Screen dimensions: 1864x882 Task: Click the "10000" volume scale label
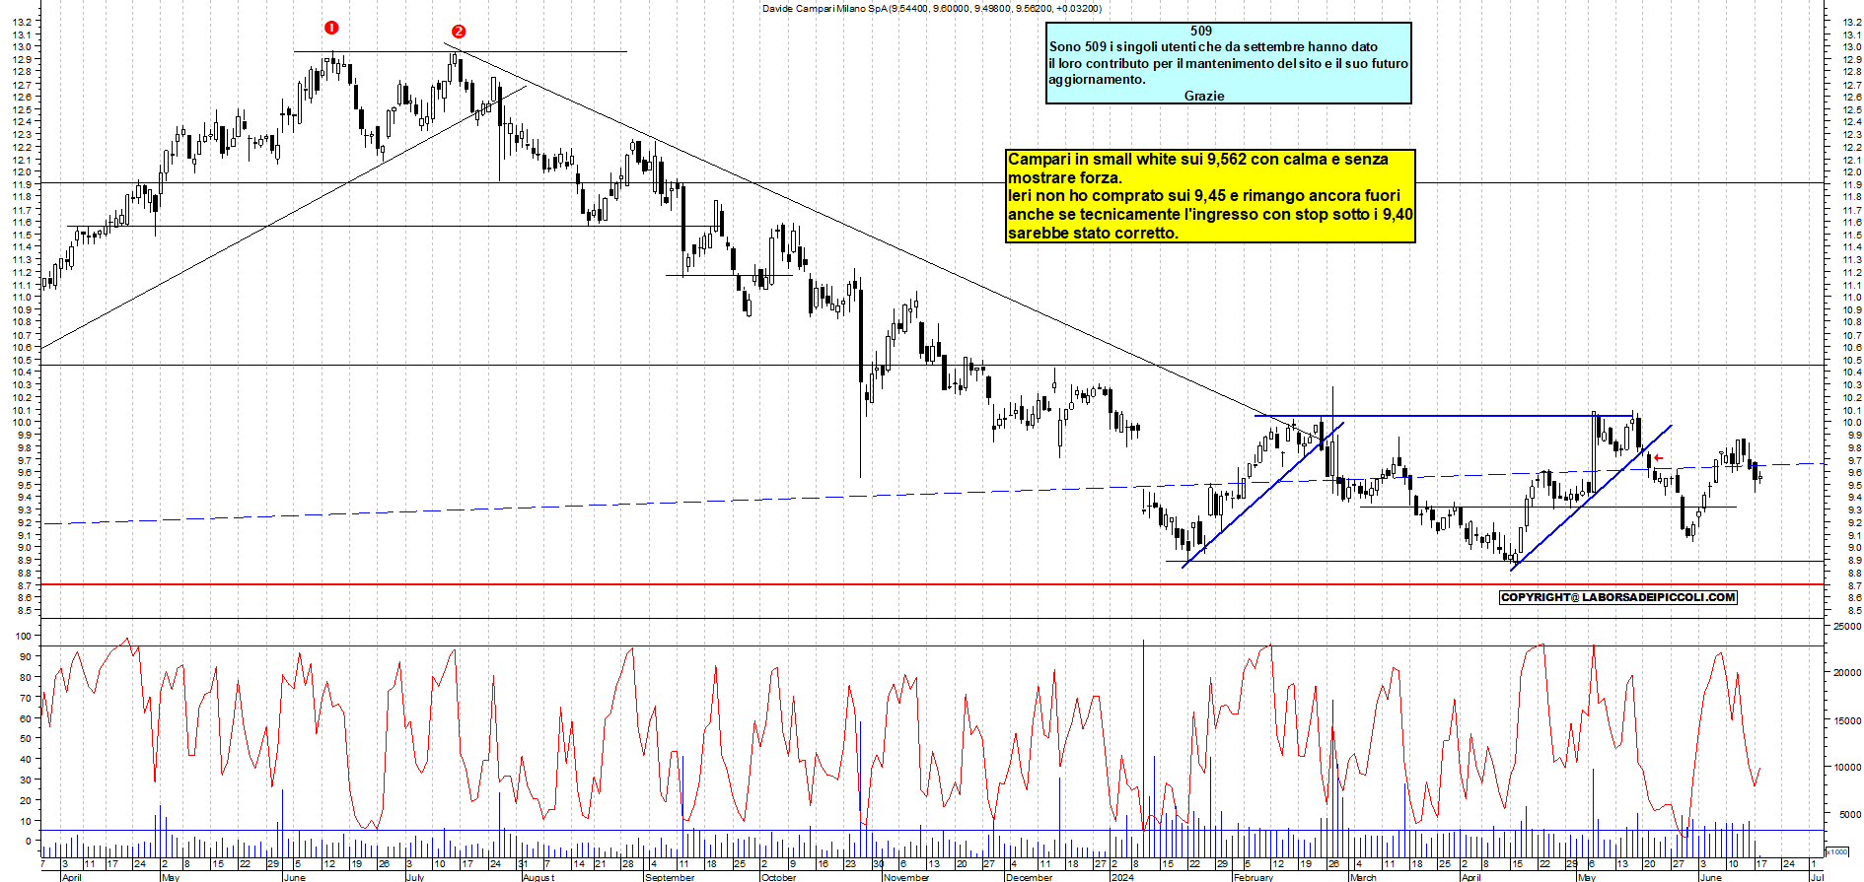tap(1846, 767)
